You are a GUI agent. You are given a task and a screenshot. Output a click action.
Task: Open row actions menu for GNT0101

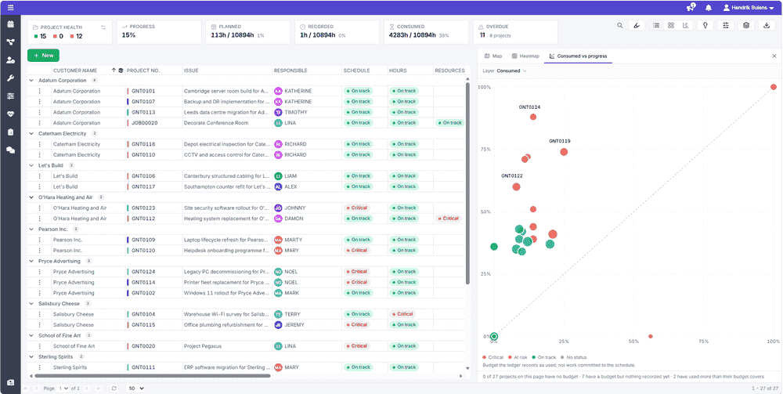click(x=39, y=91)
